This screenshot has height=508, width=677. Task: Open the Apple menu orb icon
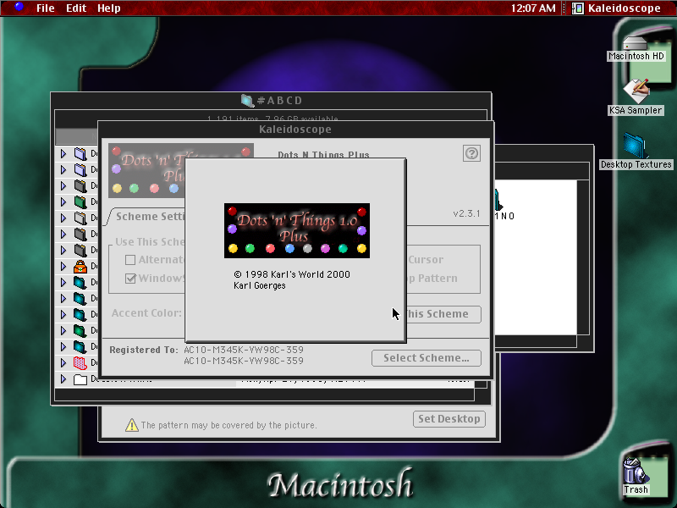(19, 7)
